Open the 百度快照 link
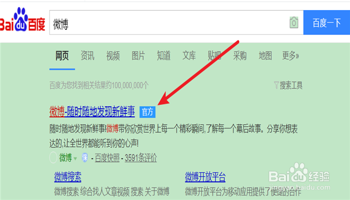 point(107,158)
